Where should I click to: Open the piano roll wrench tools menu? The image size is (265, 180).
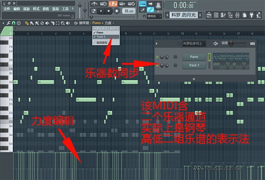(x=8, y=23)
